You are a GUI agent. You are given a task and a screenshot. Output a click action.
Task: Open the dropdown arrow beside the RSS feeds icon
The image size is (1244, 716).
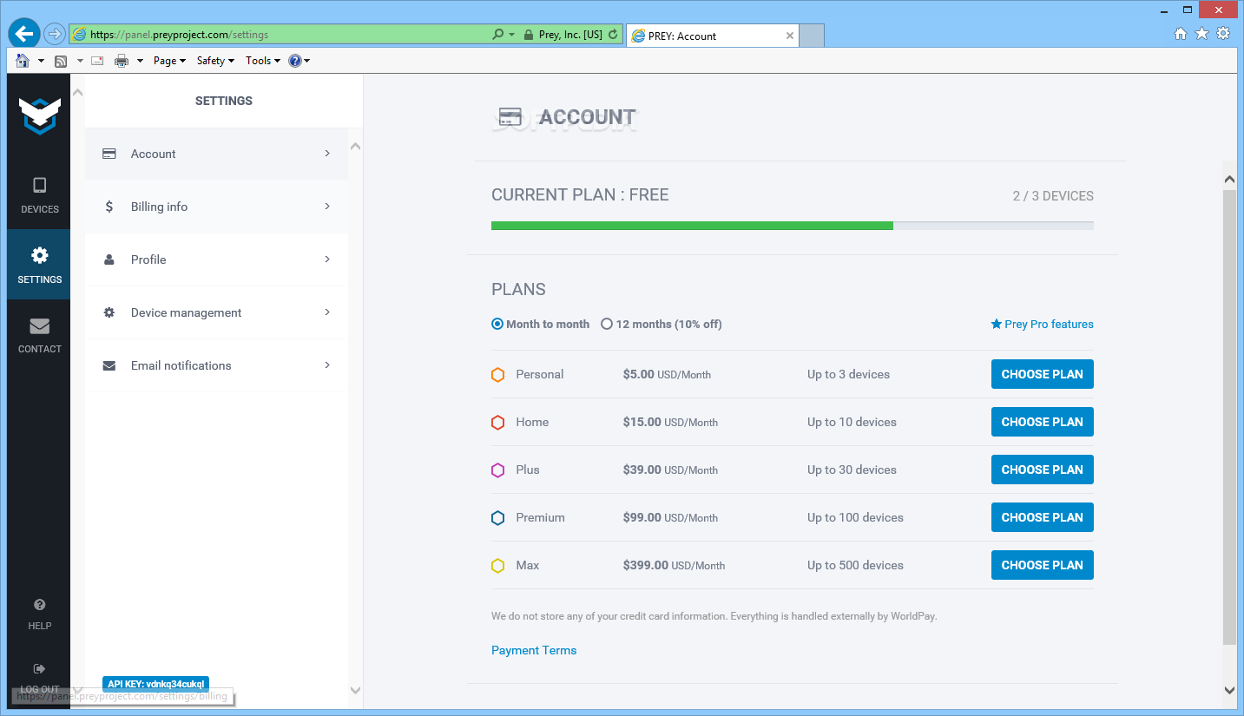point(79,61)
